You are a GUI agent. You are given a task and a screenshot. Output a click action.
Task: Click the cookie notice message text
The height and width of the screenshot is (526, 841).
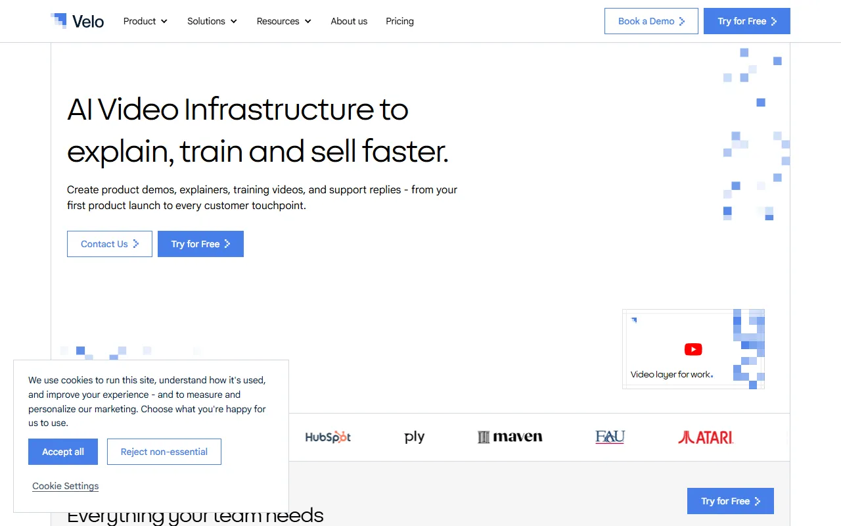tap(147, 401)
